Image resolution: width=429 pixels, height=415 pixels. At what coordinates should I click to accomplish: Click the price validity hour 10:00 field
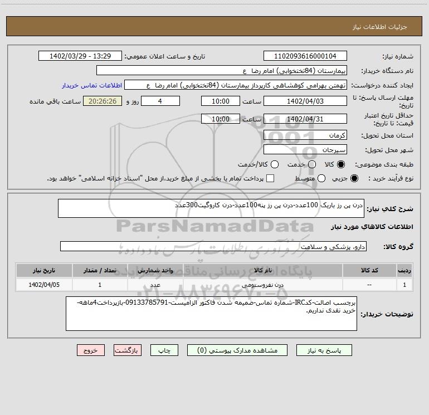pos(221,119)
